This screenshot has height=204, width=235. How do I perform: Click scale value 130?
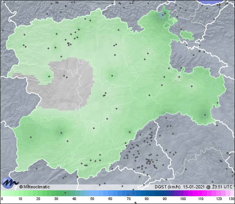232,199
